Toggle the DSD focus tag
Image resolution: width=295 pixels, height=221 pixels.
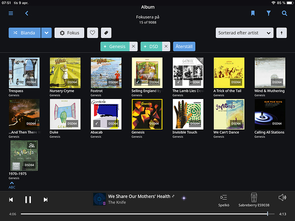point(151,46)
